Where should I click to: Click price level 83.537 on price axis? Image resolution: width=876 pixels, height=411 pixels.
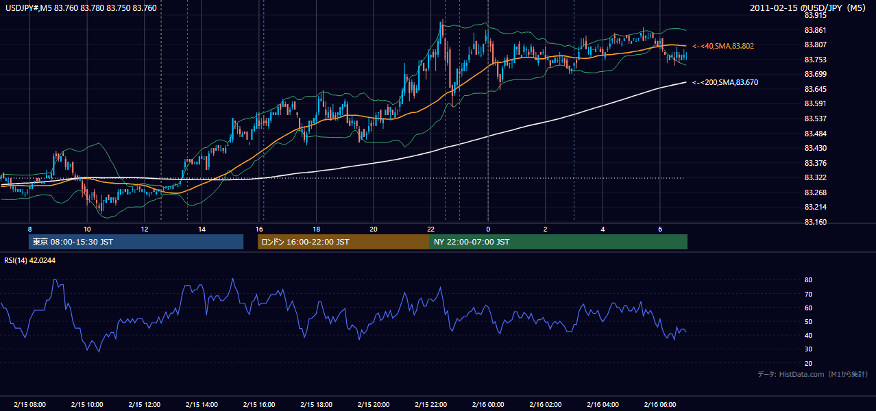[x=816, y=119]
